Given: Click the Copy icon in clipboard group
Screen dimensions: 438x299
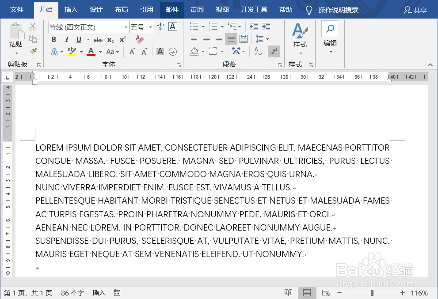Looking at the screenshot, I should point(33,39).
